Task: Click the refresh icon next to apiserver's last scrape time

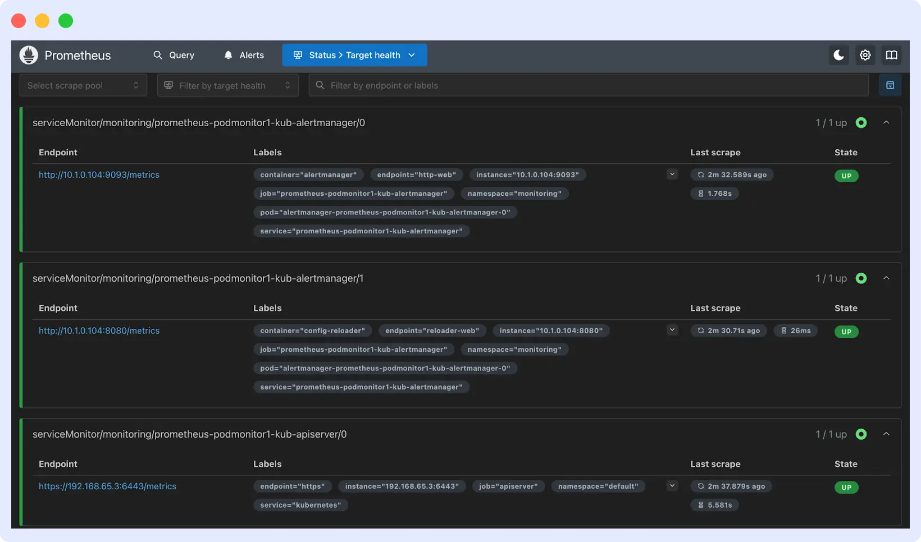Action: (x=700, y=486)
